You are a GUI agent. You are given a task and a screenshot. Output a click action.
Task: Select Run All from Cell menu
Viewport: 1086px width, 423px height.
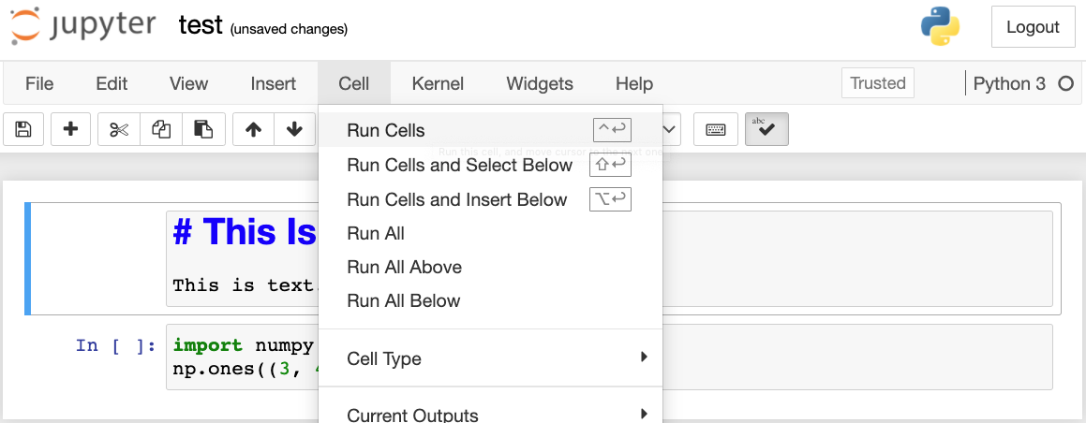pos(376,233)
